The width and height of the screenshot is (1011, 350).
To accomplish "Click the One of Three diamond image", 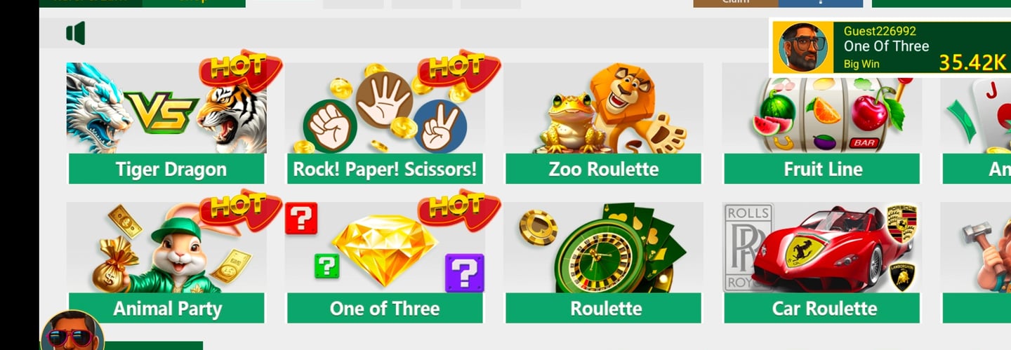I will click(385, 248).
